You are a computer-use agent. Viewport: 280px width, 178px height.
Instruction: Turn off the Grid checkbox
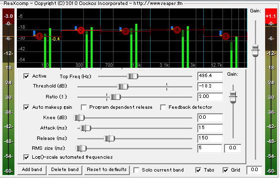click(x=225, y=170)
